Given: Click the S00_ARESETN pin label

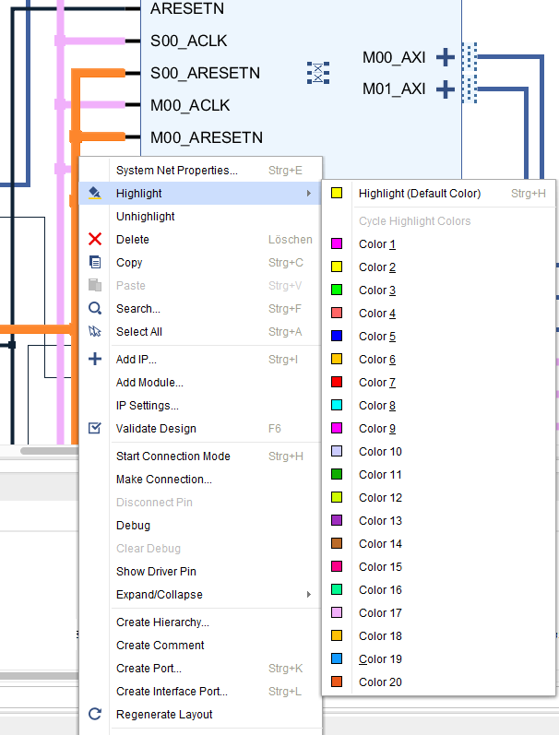Looking at the screenshot, I should (205, 73).
